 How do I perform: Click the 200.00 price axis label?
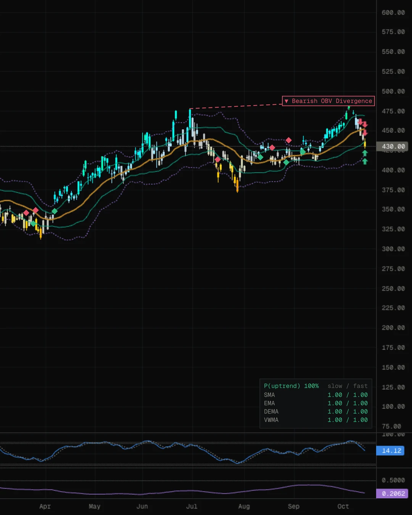tap(393, 328)
